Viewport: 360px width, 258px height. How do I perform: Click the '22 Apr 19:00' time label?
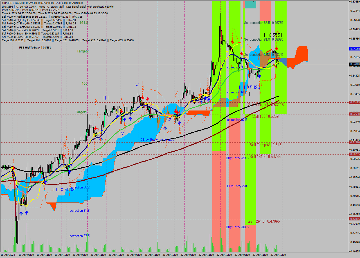coord(224,255)
